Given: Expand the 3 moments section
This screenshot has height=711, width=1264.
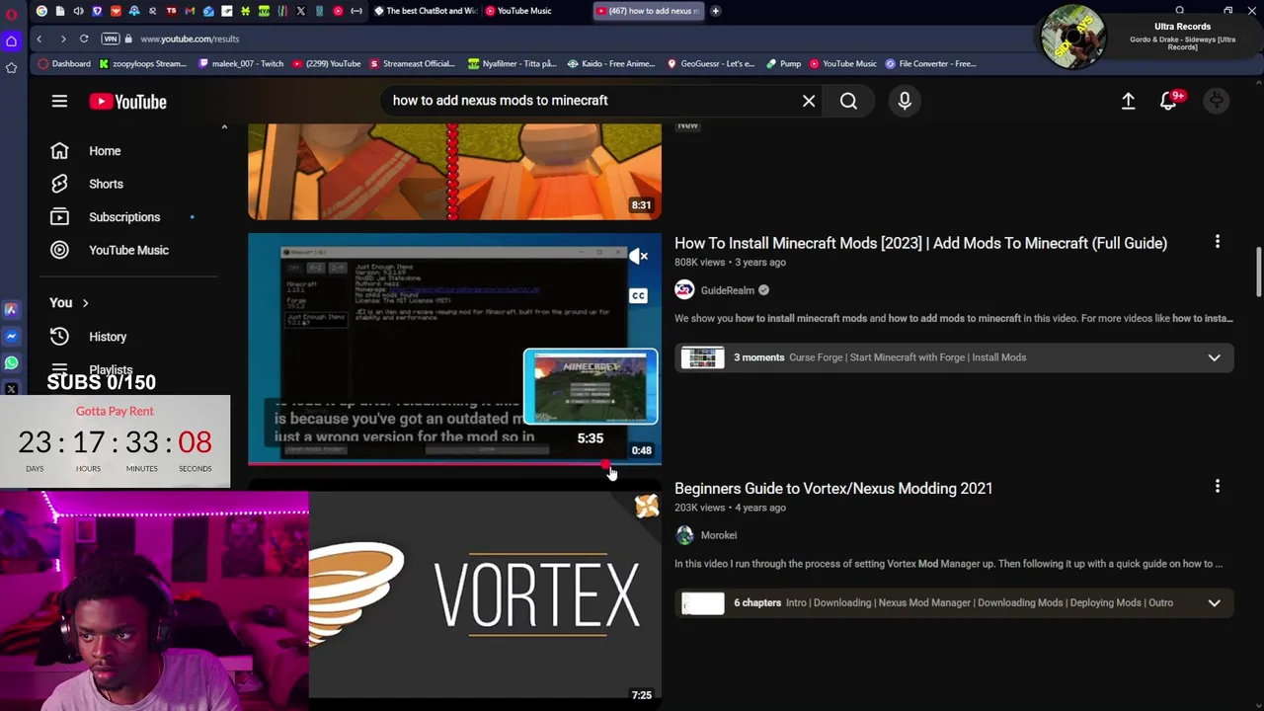Looking at the screenshot, I should [x=1214, y=357].
